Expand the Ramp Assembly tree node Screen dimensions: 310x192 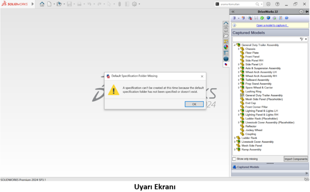tap(235, 150)
